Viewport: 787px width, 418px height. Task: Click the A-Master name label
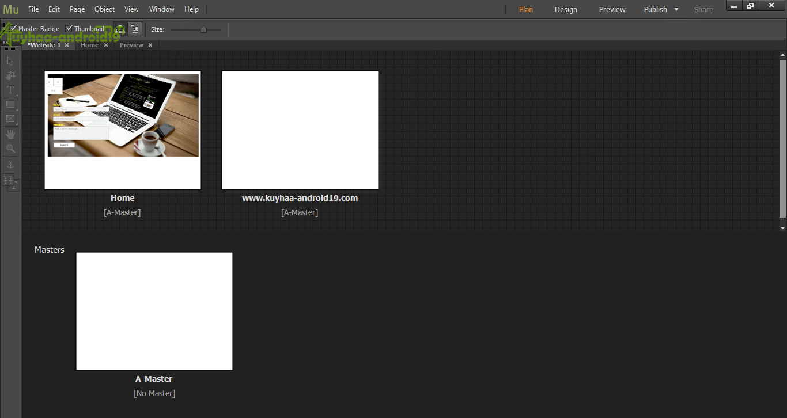pyautogui.click(x=154, y=379)
